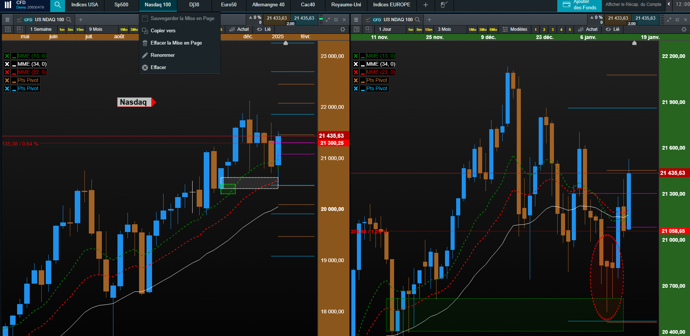Screen dimensions: 690x336
Task: Expand the Modèles templates menu
Action: (x=515, y=29)
